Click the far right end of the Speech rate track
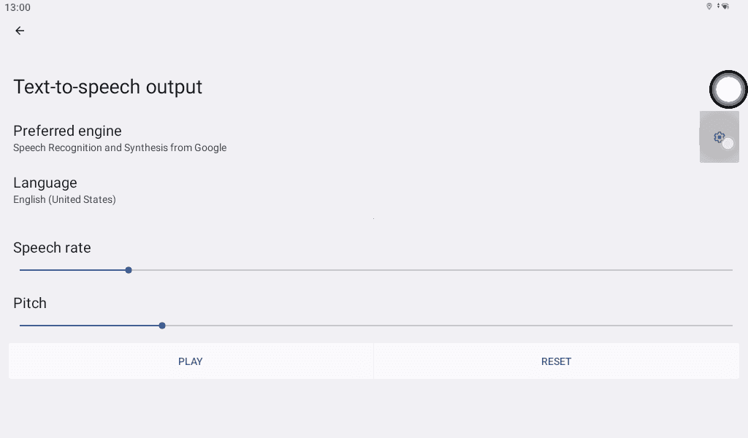The height and width of the screenshot is (438, 748). coord(730,270)
